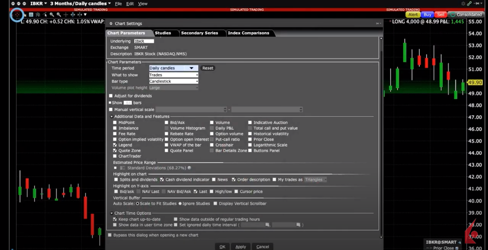Screen dimensions: 488x250
Task: Click the zoom in magnifier icon
Action: (x=52, y=15)
